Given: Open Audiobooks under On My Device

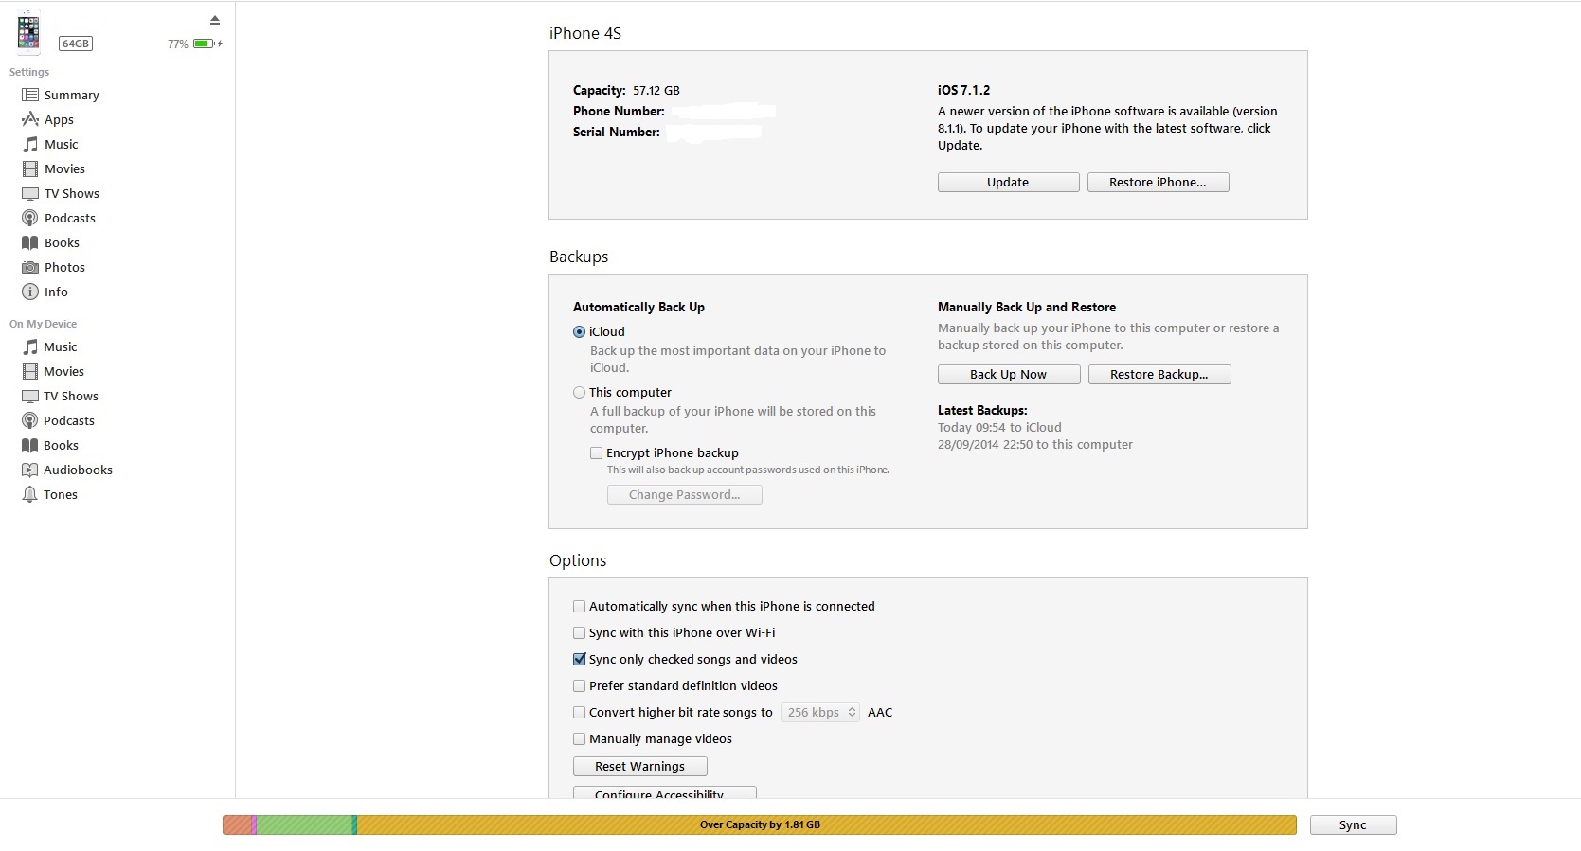Looking at the screenshot, I should [x=78, y=470].
